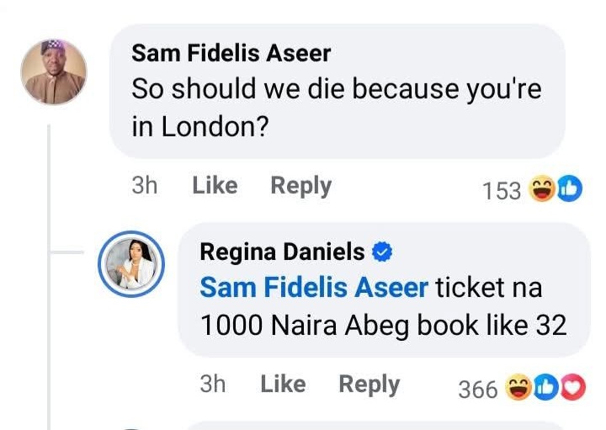Open Sam Fidelis Aseer's profile picture

coord(54,72)
